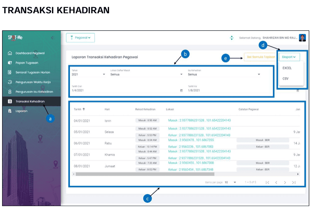Click the Pengurusan Waktu Kerja clock icon
Image resolution: width=313 pixels, height=209 pixels.
(10, 82)
